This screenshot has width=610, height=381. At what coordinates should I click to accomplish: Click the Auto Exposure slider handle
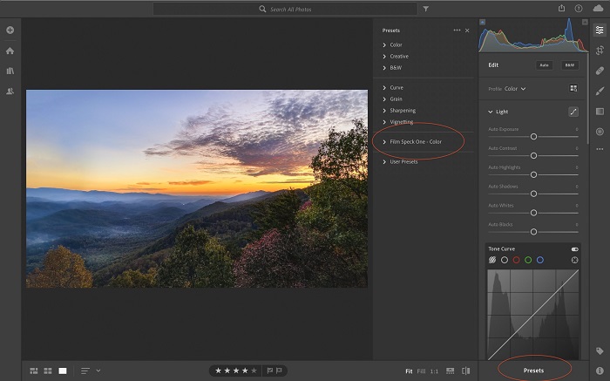tap(533, 137)
